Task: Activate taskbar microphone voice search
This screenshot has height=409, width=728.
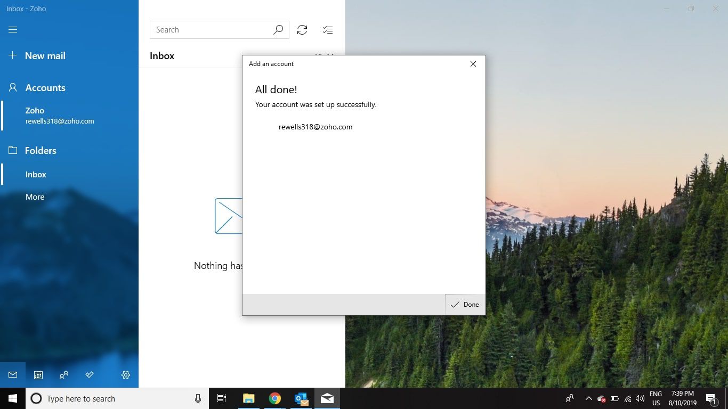Action: coord(198,398)
